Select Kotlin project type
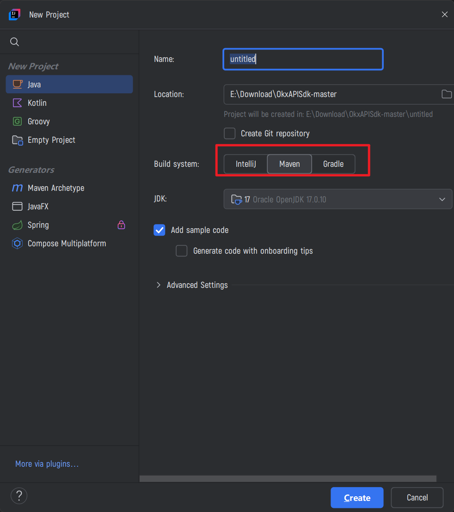 [x=69, y=103]
